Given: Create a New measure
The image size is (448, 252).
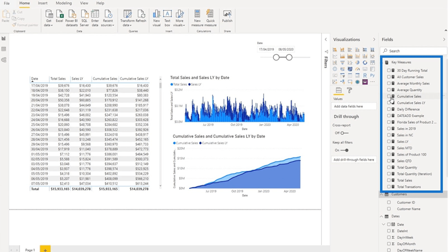Looking at the screenshot, I should tap(197, 18).
